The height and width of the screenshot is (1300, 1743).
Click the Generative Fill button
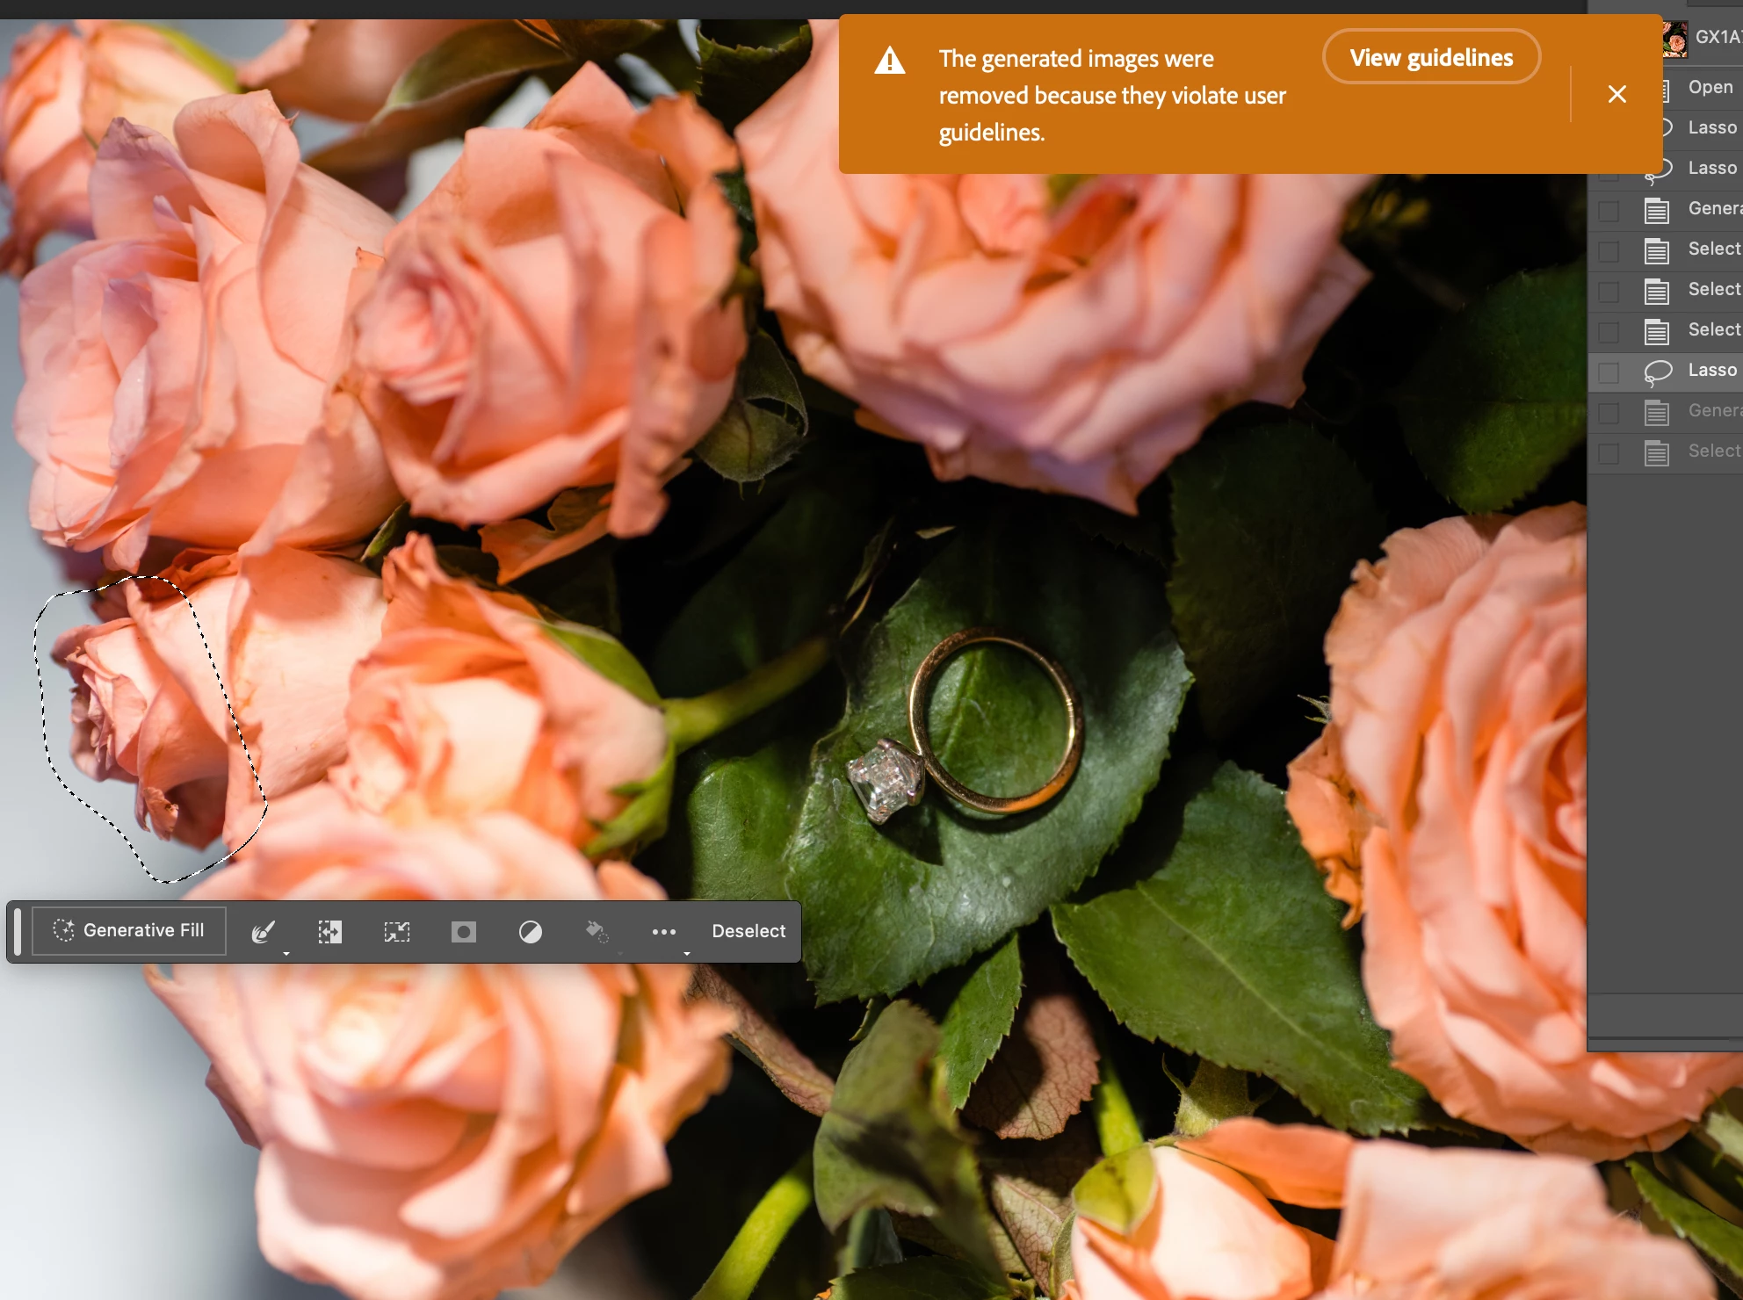(x=129, y=930)
